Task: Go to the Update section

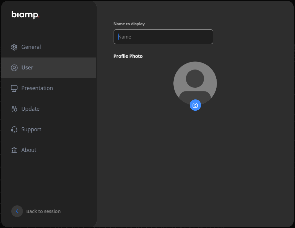Action: tap(30, 109)
